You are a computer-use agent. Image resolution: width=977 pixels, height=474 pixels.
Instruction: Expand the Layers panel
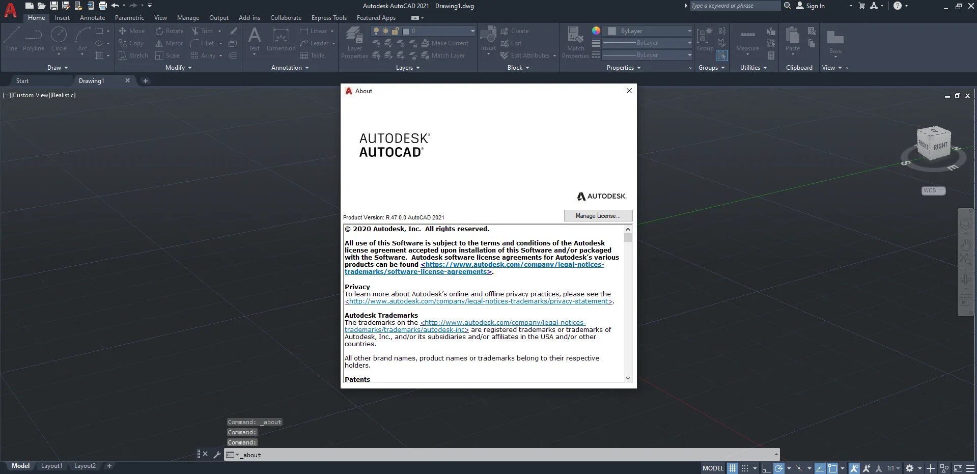point(408,68)
